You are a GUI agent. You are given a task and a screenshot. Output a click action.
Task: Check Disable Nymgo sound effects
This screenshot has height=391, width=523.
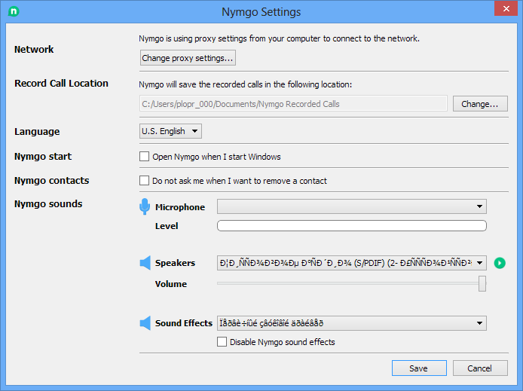point(222,342)
